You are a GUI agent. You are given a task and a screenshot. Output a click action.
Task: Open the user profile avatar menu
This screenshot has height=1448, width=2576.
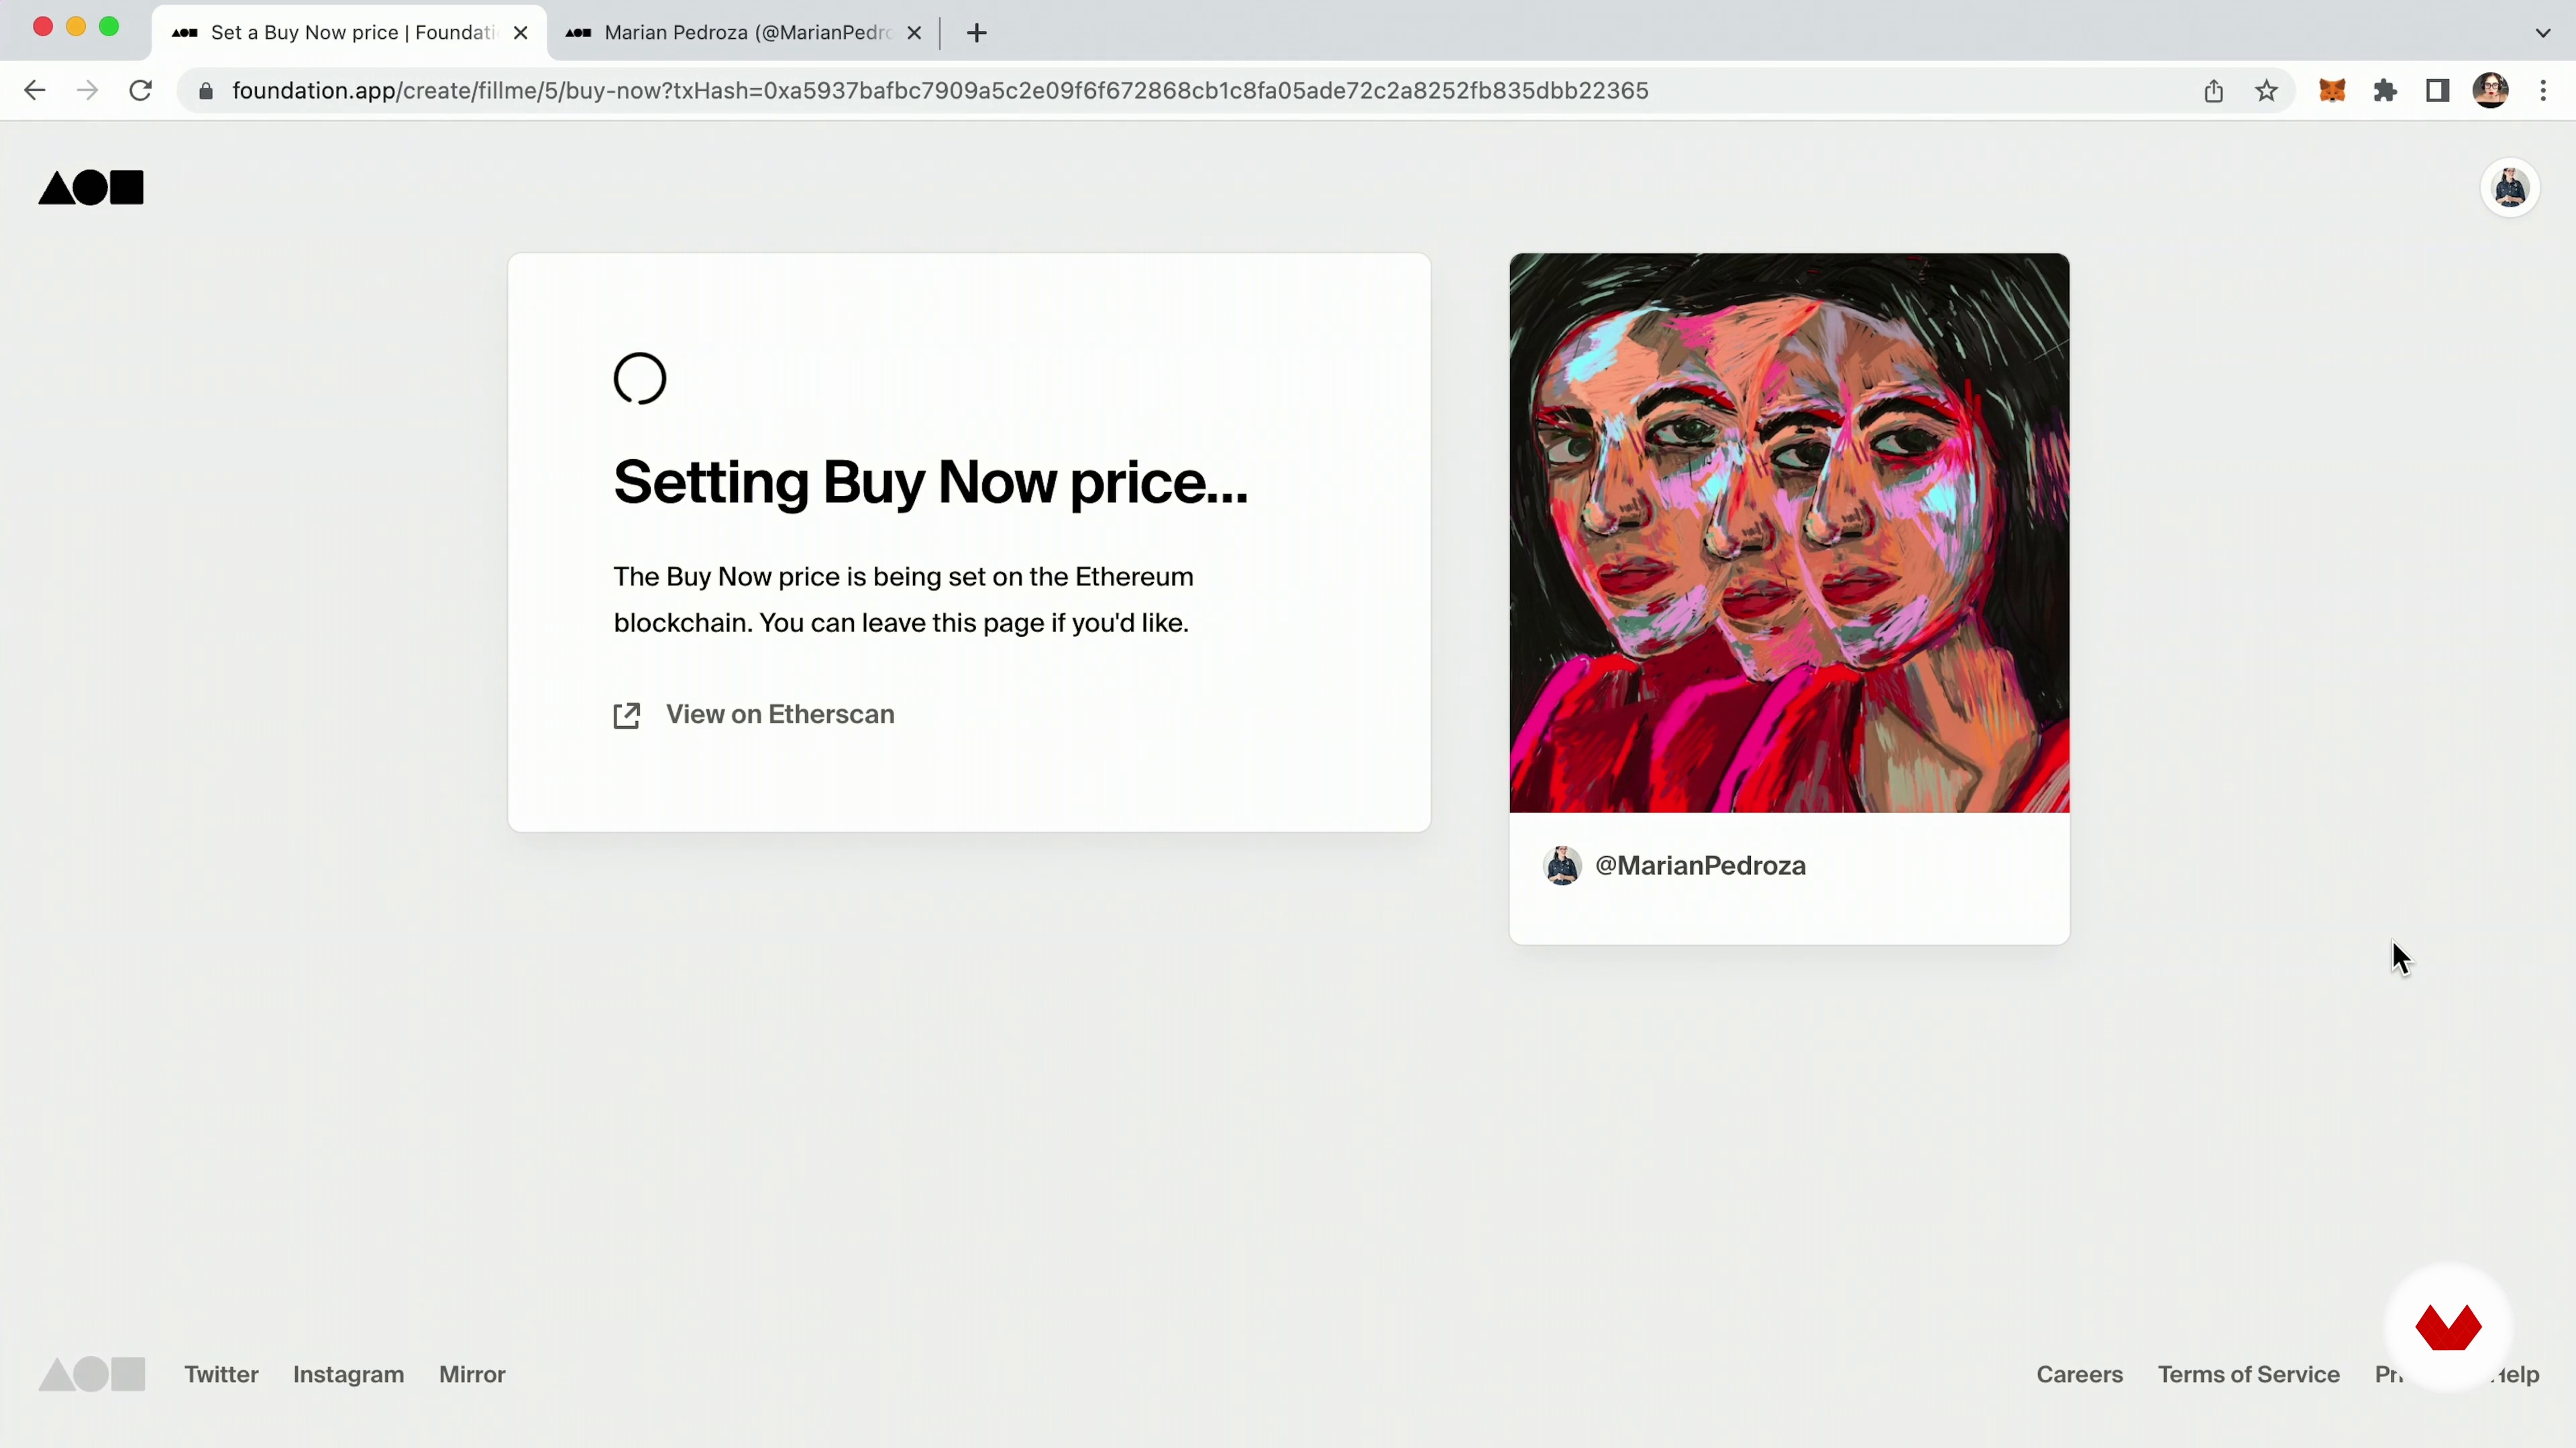(2510, 187)
